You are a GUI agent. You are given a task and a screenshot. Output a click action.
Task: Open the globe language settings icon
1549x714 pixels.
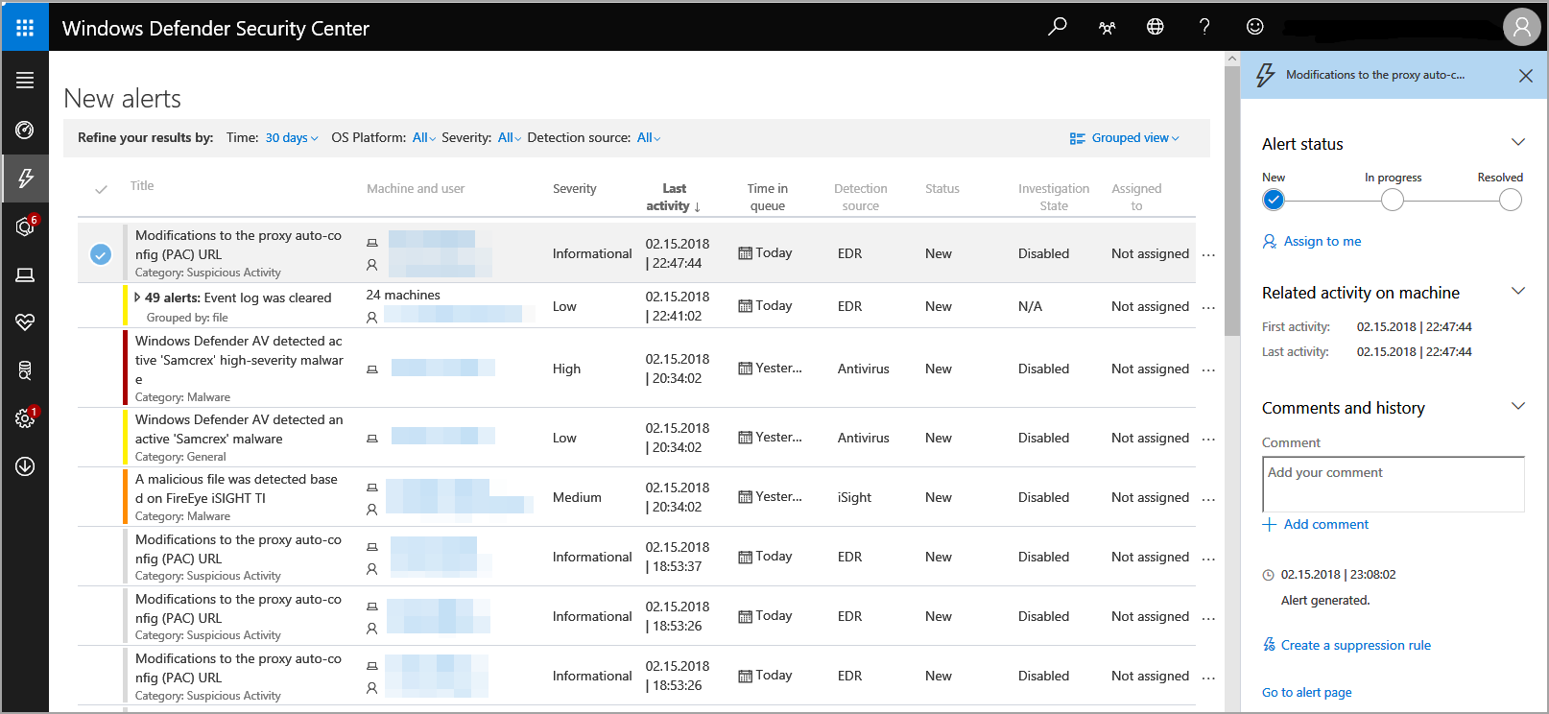[x=1156, y=27]
